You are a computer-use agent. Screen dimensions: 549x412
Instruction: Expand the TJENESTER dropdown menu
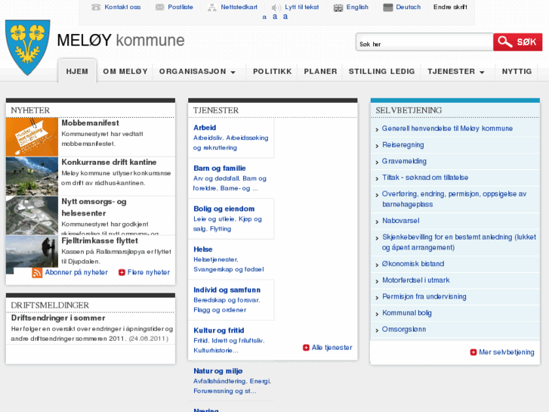pos(456,72)
